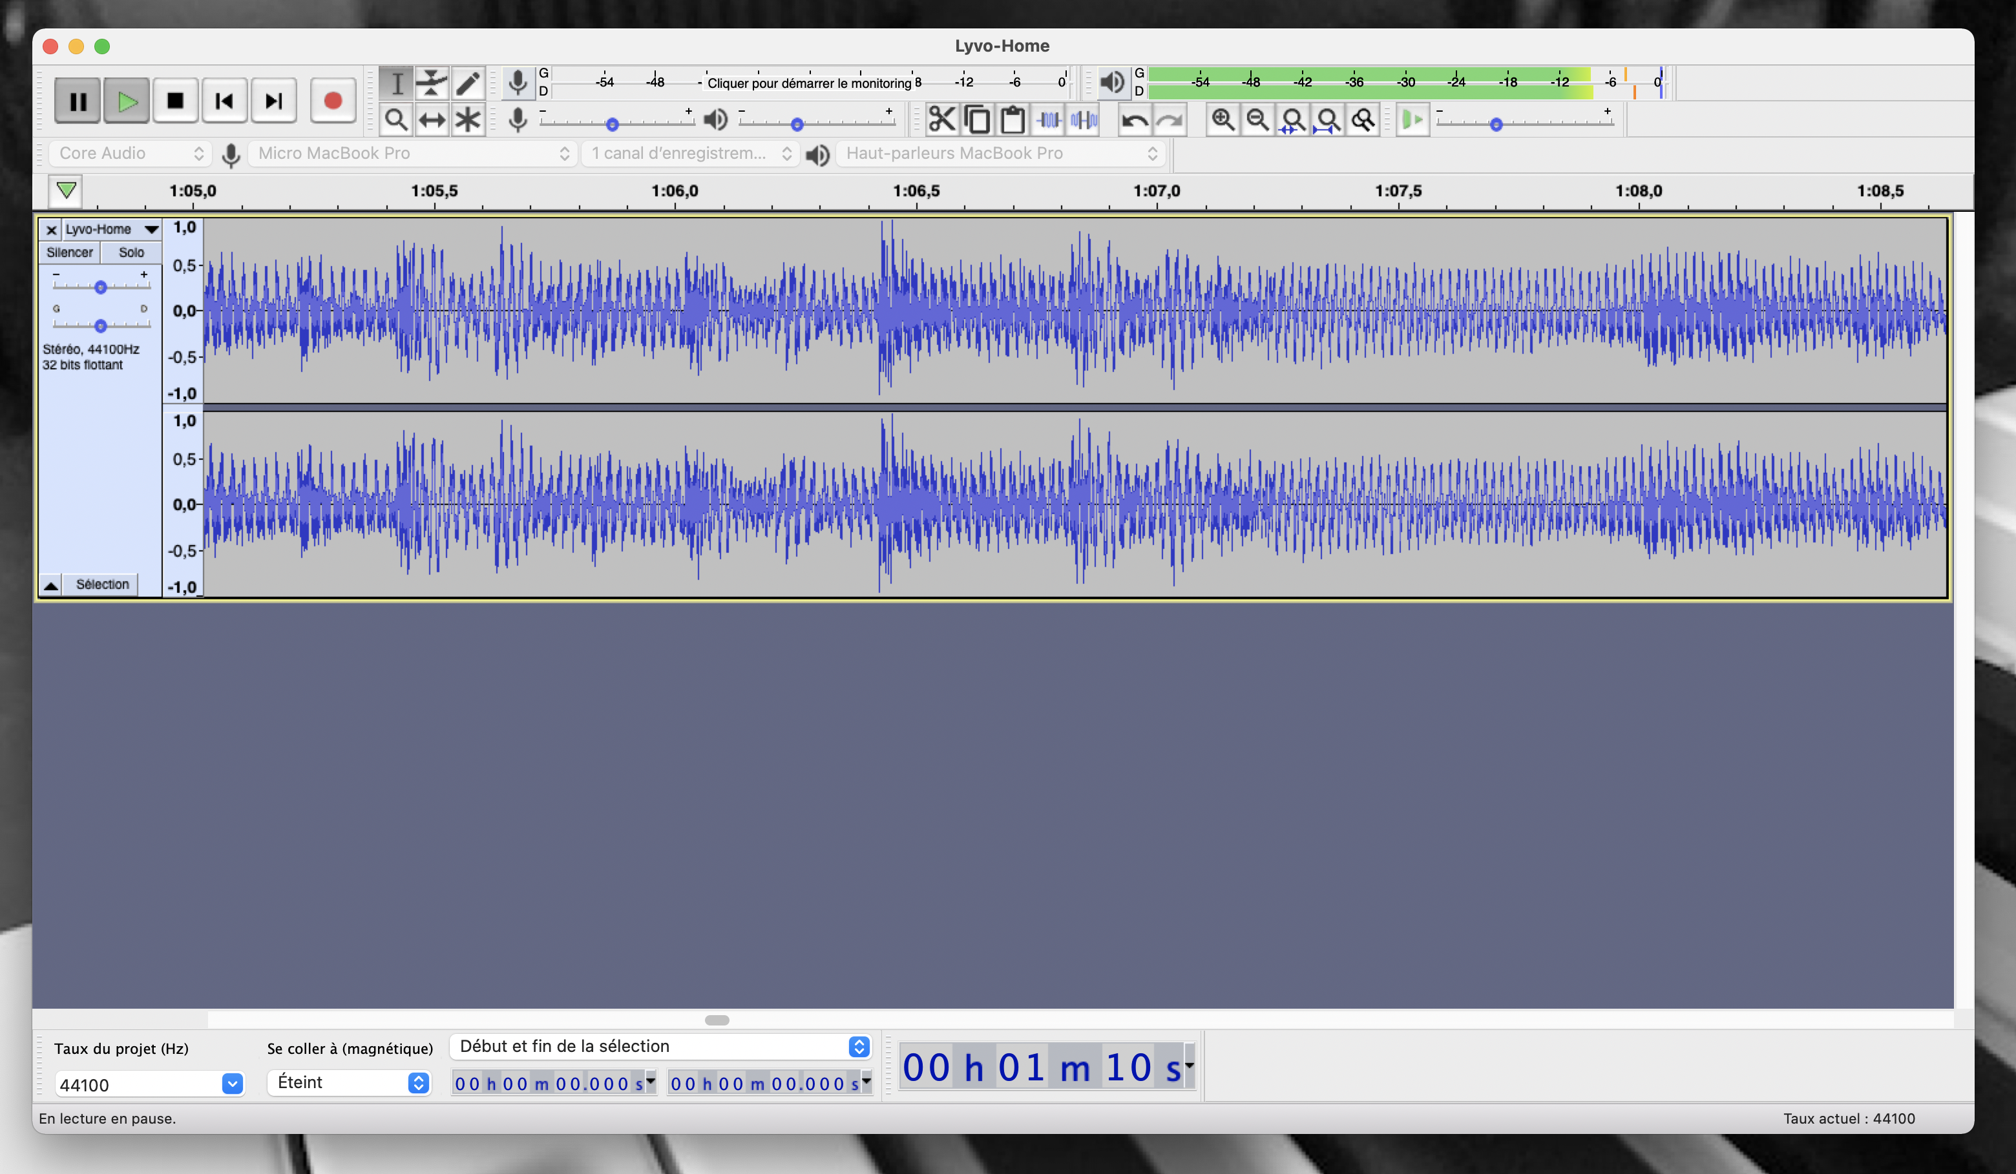
Task: Click the recording meter microphone icon
Action: click(x=518, y=83)
